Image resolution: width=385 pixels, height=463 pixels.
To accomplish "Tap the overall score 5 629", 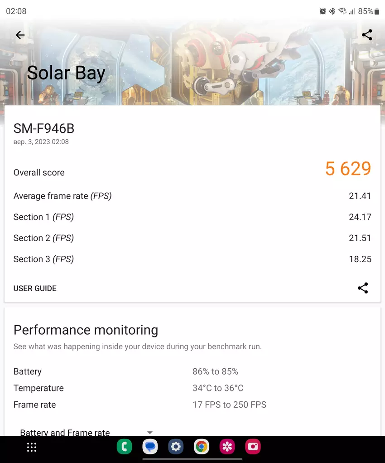I will pyautogui.click(x=348, y=169).
